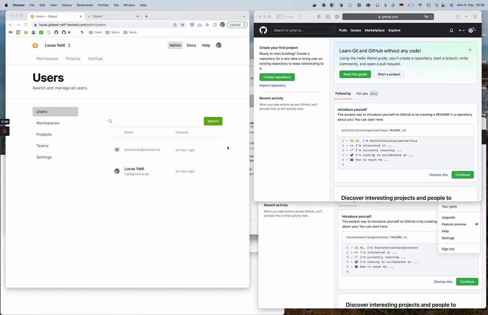The width and height of the screenshot is (488, 315).
Task: Open Feature preview in the GitHub menu
Action: [x=454, y=224]
